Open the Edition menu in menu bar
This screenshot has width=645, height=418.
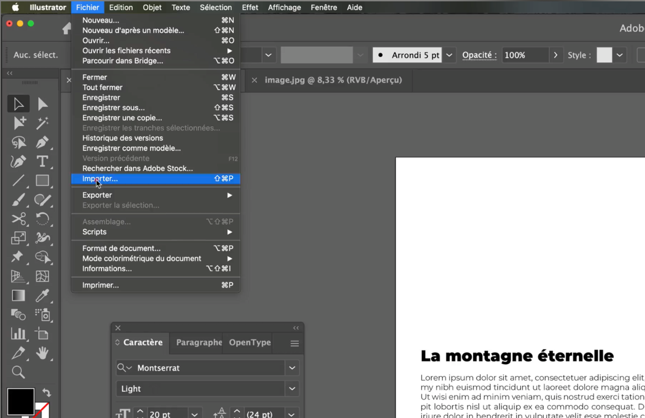pyautogui.click(x=121, y=8)
